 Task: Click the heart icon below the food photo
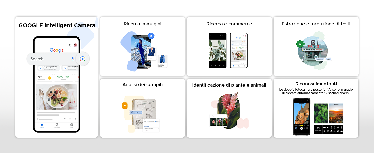64,119
